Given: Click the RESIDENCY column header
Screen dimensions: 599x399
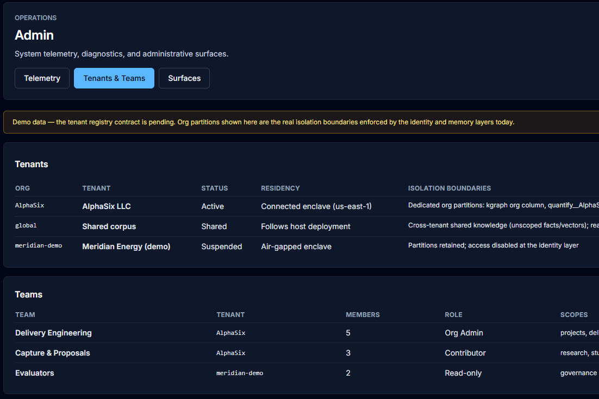Looking at the screenshot, I should click(280, 188).
